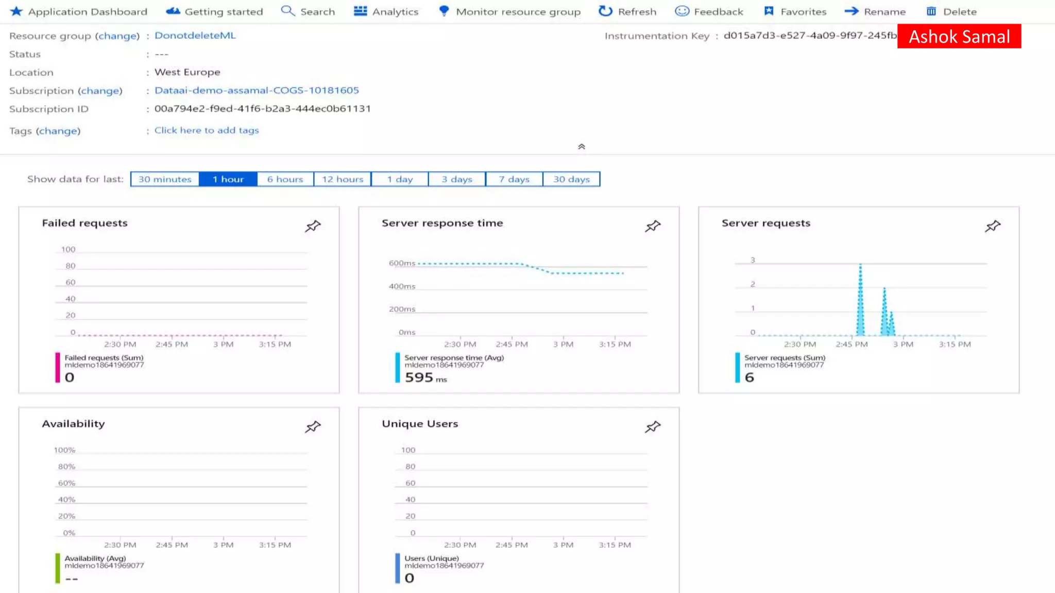1055x593 pixels.
Task: Change the subscription
Action: [100, 91]
